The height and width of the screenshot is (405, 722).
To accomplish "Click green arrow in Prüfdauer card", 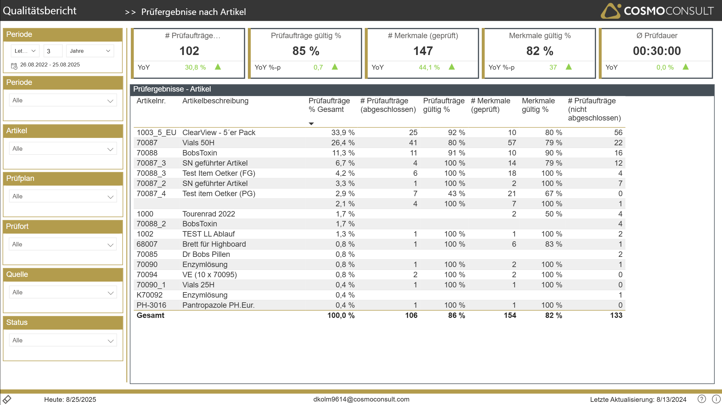I will point(686,67).
